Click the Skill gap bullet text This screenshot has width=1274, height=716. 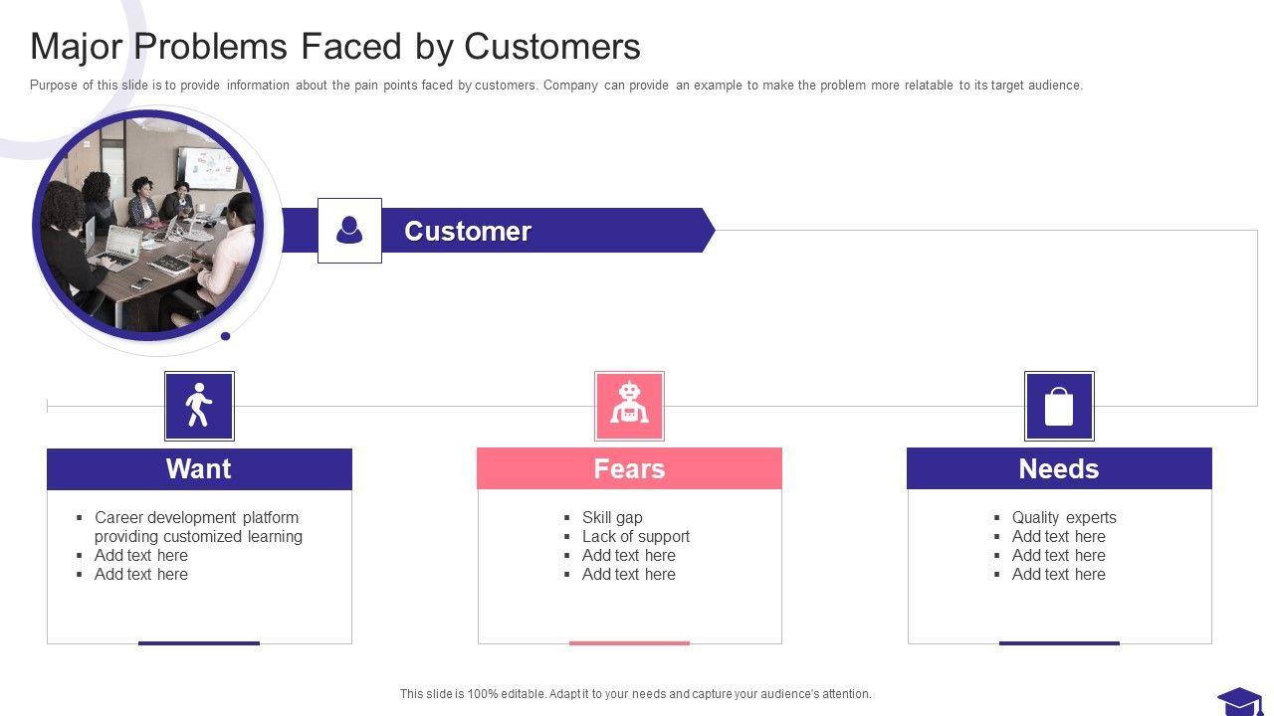[x=612, y=517]
